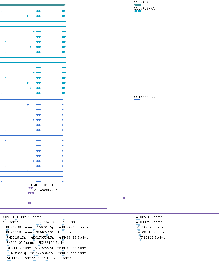Select the AT08518.5prime label
Image resolution: width=219 pixels, height=262 pixels.
pos(149,217)
